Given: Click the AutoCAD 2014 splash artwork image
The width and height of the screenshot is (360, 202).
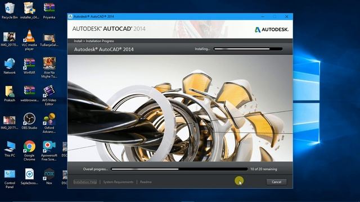Looking at the screenshot, I should click(180, 108).
